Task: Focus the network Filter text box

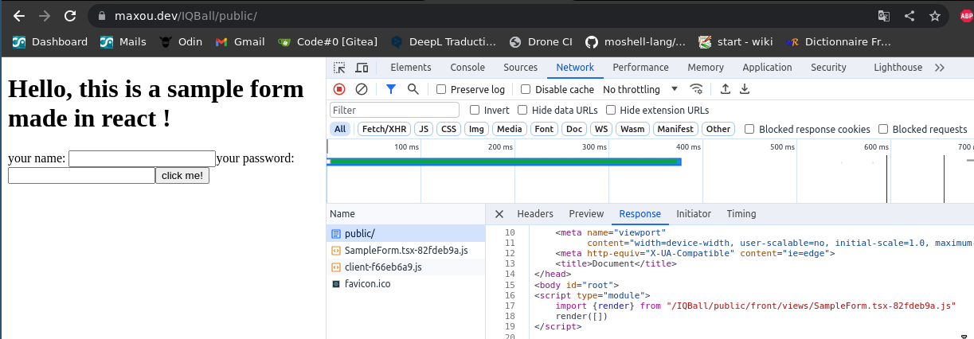Action: pyautogui.click(x=394, y=110)
